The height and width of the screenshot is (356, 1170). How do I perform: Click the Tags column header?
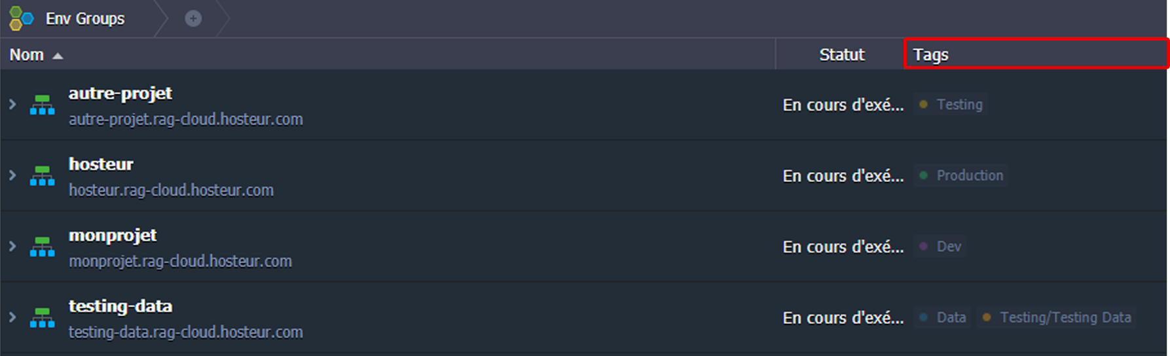(x=930, y=55)
